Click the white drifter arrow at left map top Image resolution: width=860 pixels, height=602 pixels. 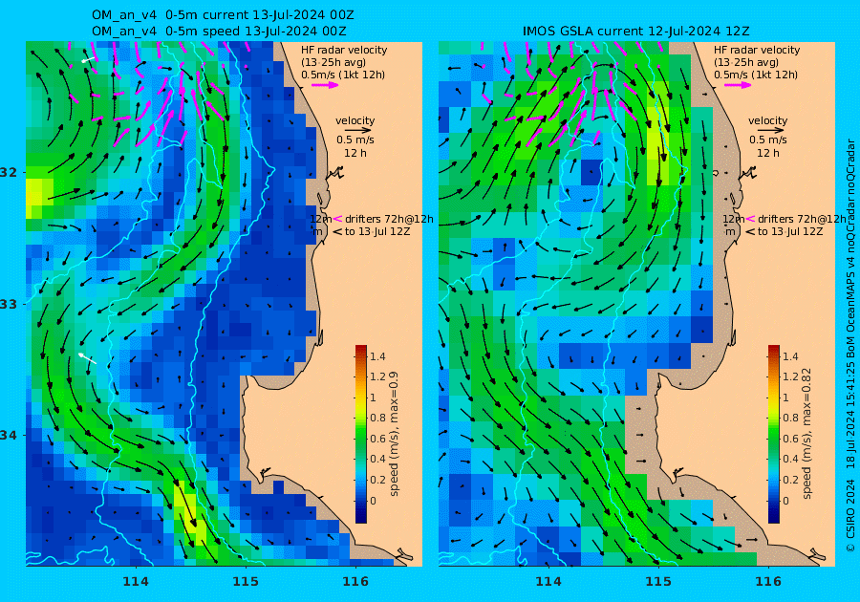(88, 59)
